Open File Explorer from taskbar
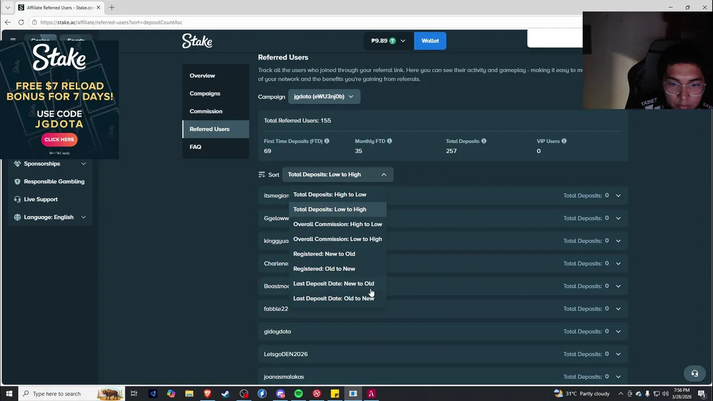 point(189,394)
